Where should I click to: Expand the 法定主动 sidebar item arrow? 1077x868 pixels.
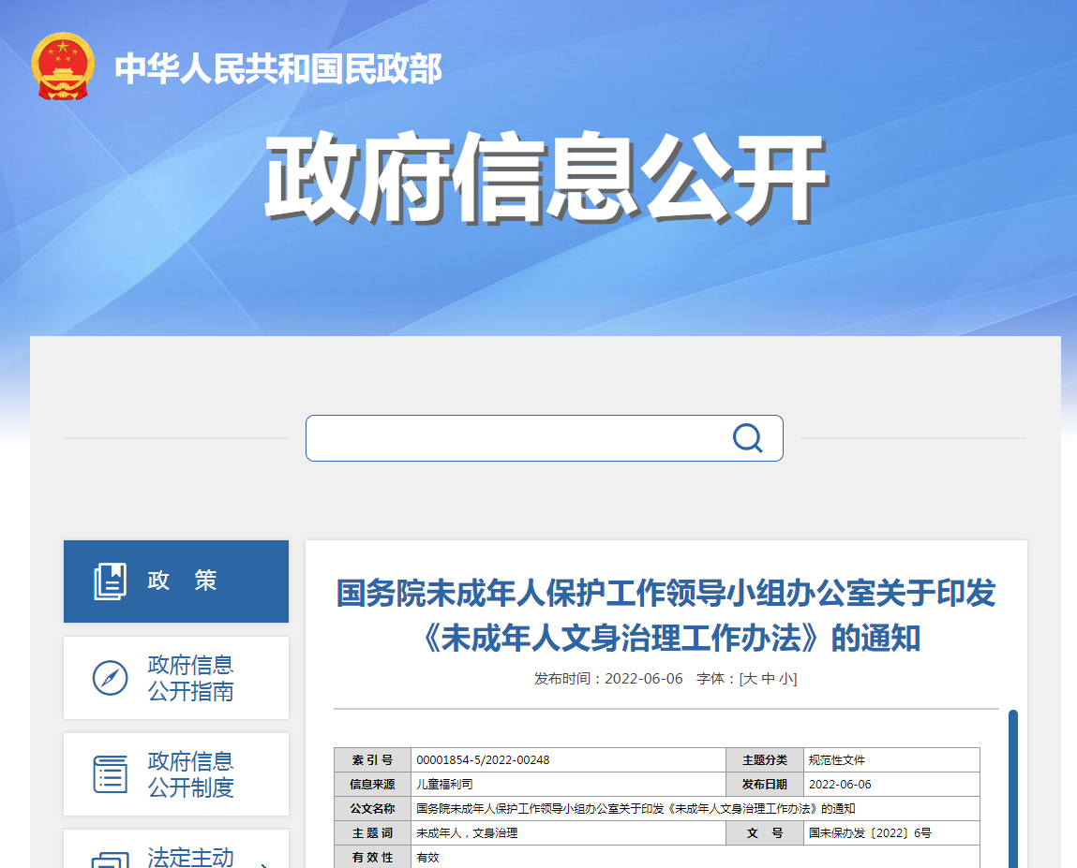263,864
